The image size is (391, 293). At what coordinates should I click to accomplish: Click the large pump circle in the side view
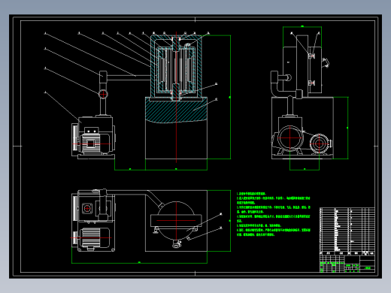290,137
